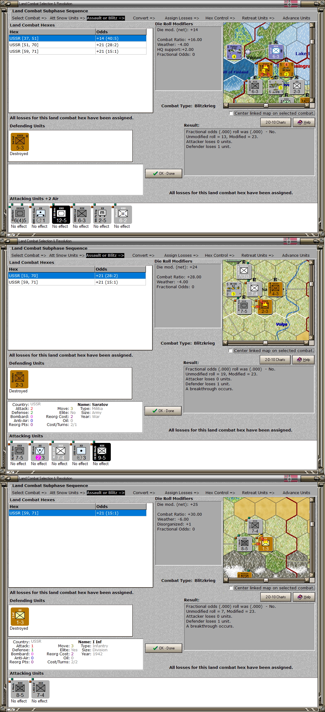The width and height of the screenshot is (325, 712).
Task: Click Retreat Units => step in top window
Action: [258, 18]
